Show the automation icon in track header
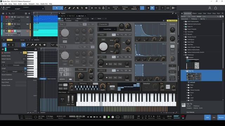The width and height of the screenshot is (225, 126). [13, 13]
